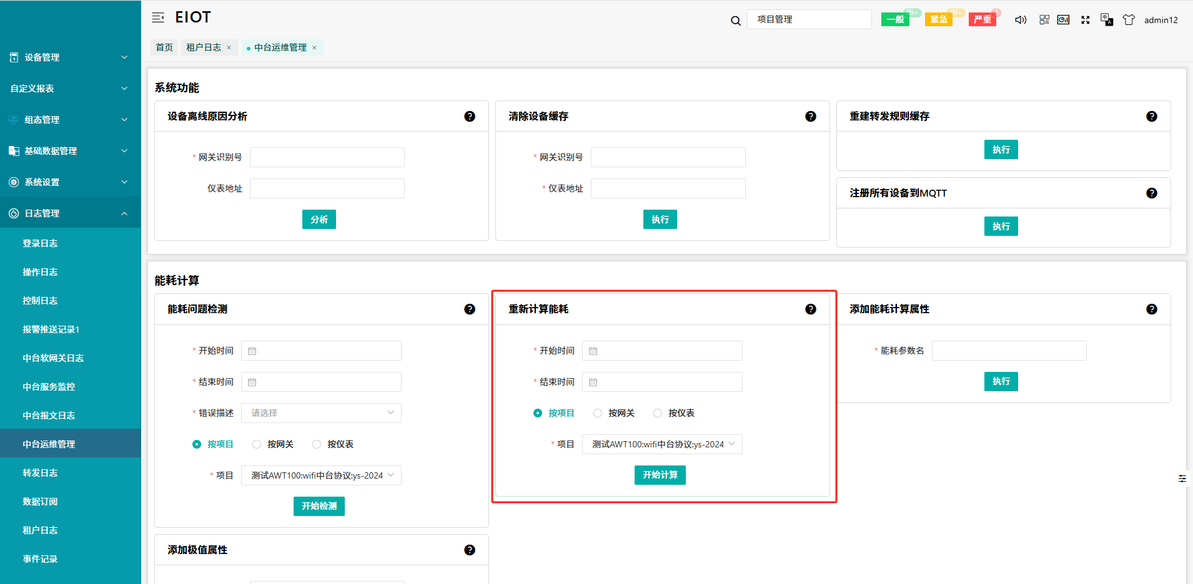Expand the 设备管理 sidebar menu
1193x584 pixels.
(70, 57)
